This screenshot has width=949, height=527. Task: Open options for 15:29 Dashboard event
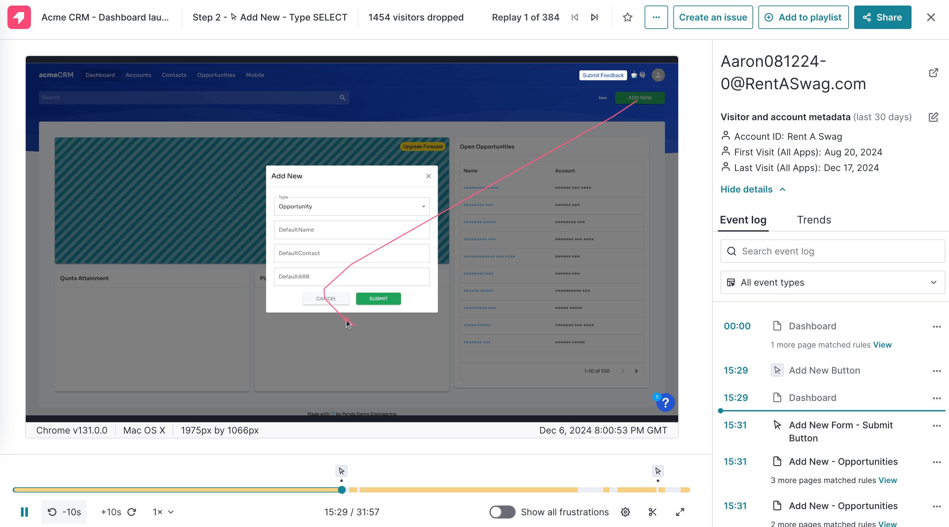pos(937,398)
